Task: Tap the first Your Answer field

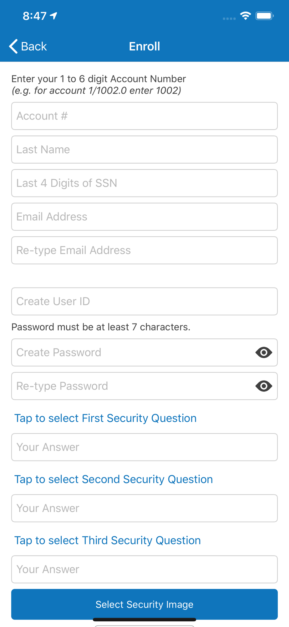Action: click(x=144, y=447)
